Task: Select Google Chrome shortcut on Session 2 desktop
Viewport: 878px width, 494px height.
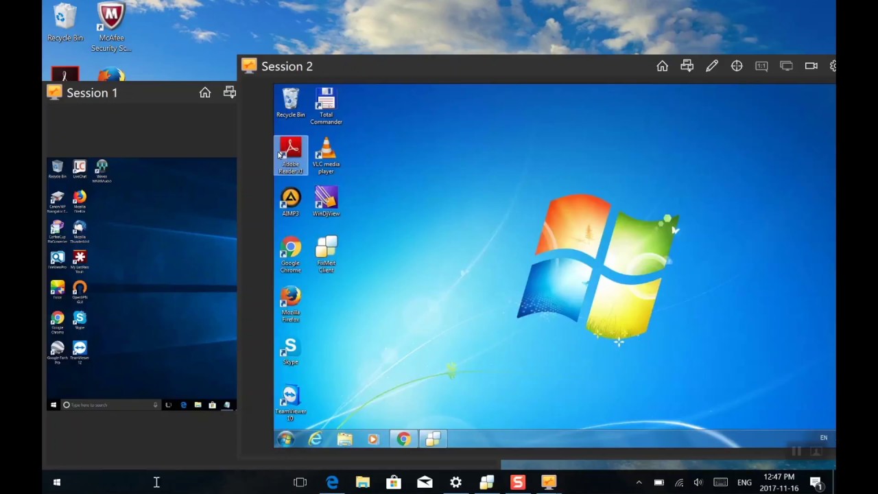Action: 291,255
